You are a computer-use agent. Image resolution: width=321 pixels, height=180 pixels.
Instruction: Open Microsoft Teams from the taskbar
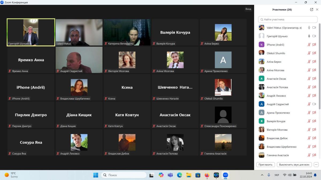(170, 175)
